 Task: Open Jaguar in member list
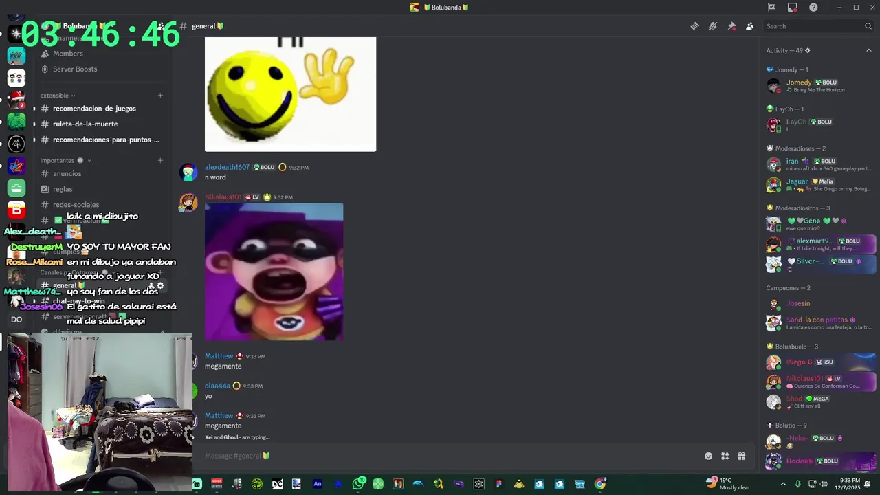819,185
